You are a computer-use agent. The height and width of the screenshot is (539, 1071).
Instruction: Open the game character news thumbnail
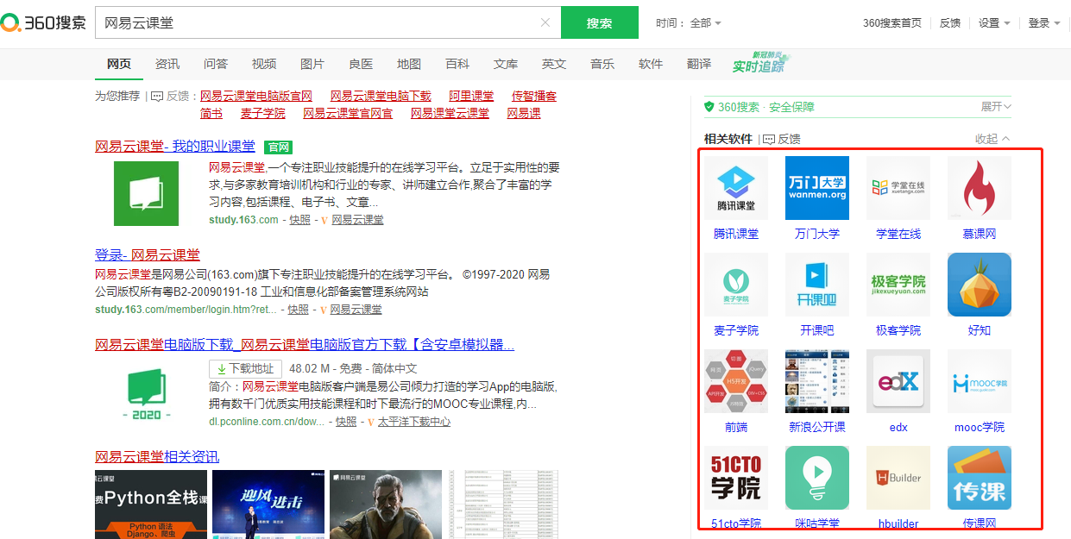[x=386, y=505]
